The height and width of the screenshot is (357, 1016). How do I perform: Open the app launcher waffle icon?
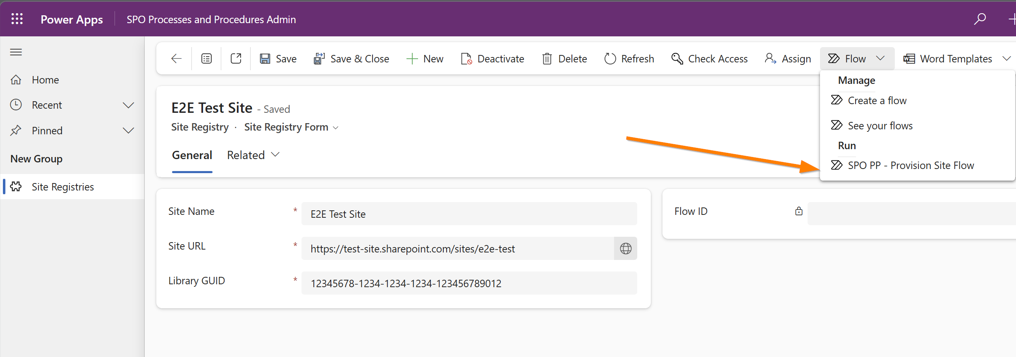tap(17, 19)
